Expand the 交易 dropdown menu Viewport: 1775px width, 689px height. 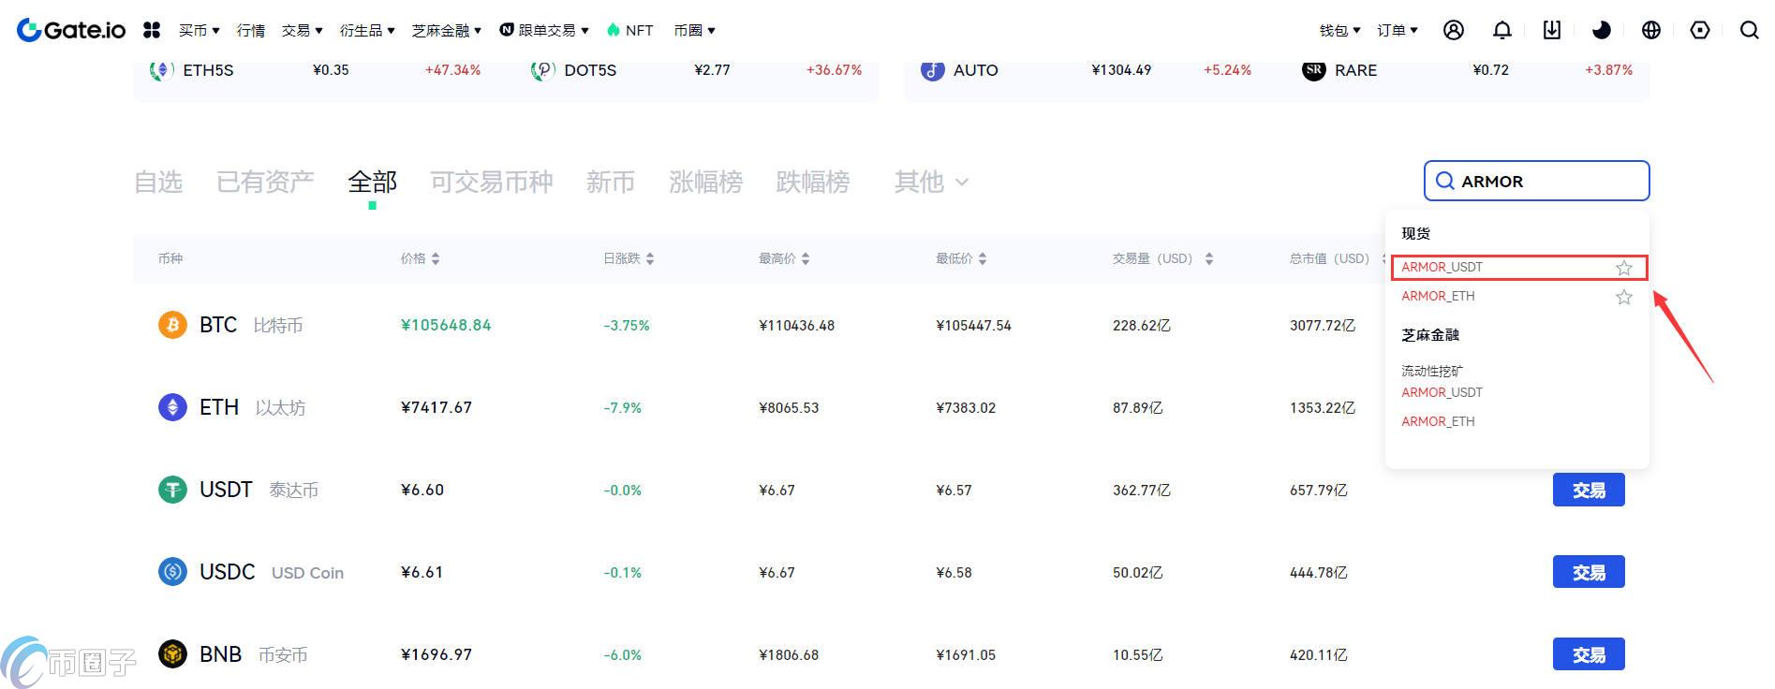point(302,30)
